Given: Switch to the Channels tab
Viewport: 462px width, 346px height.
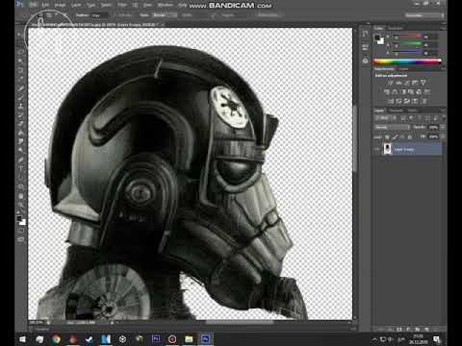Looking at the screenshot, I should [396, 111].
